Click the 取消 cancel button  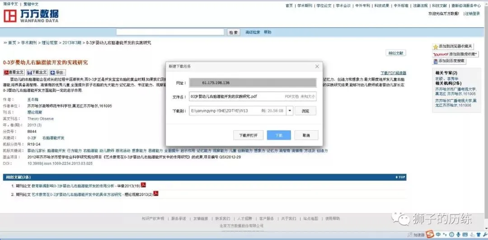click(306, 135)
